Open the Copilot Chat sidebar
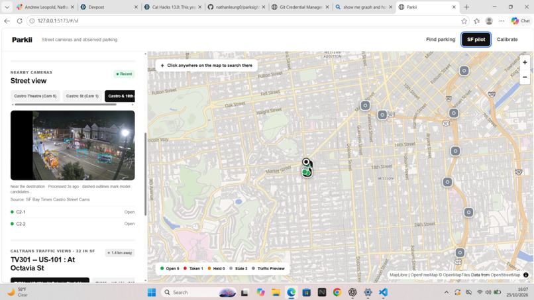 click(x=520, y=21)
